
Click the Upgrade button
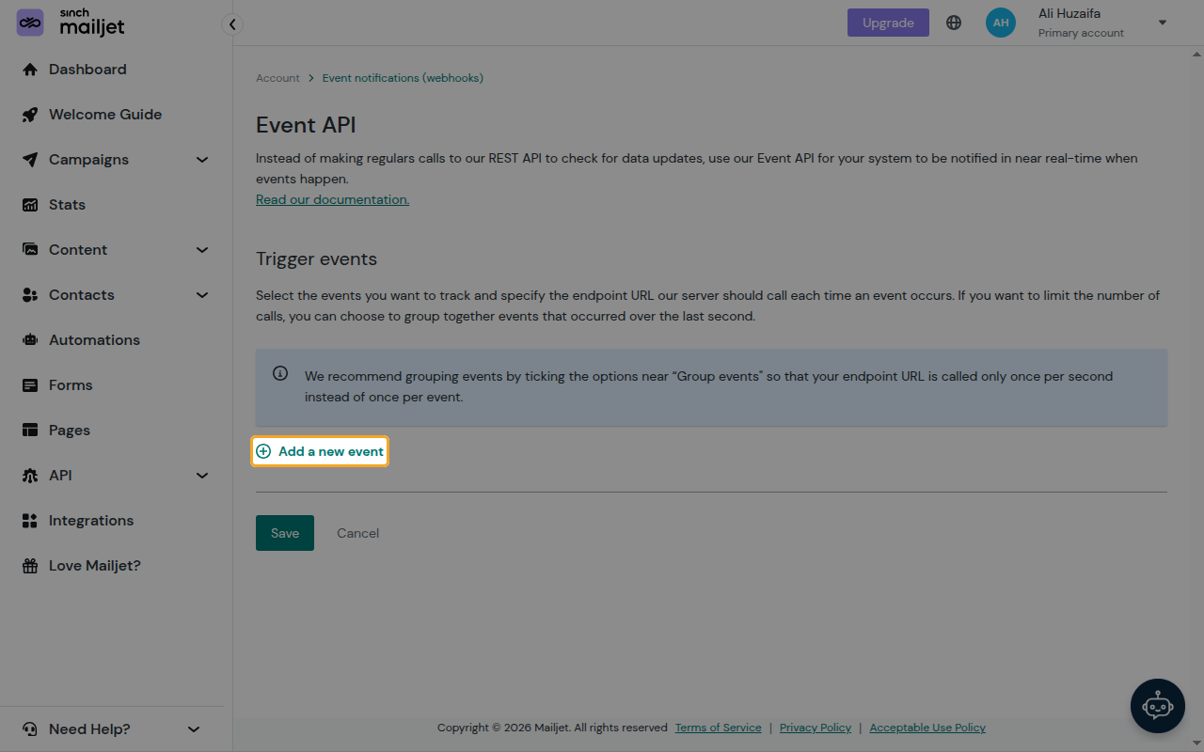[x=888, y=23]
